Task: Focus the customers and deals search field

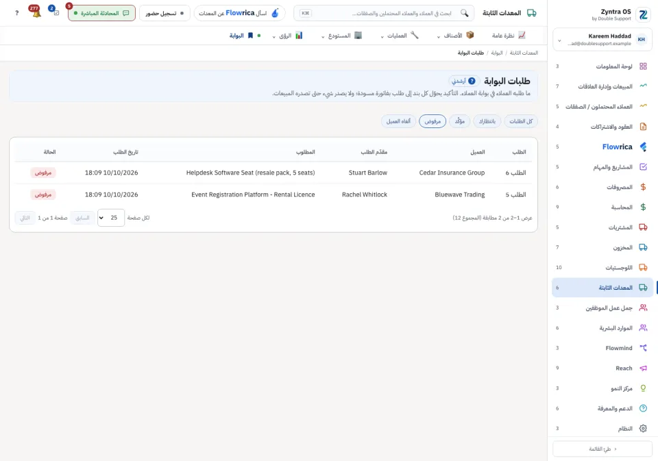Action: tap(384, 13)
